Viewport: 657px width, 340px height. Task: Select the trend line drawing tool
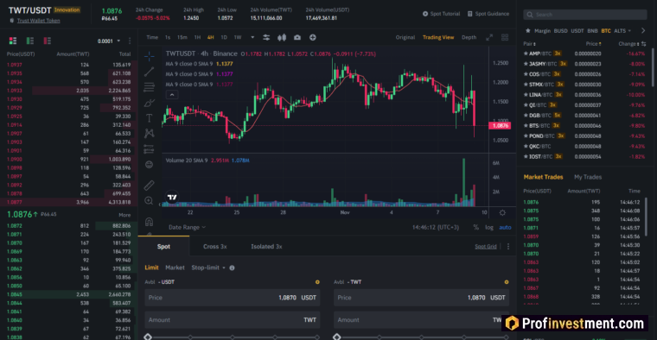click(150, 72)
